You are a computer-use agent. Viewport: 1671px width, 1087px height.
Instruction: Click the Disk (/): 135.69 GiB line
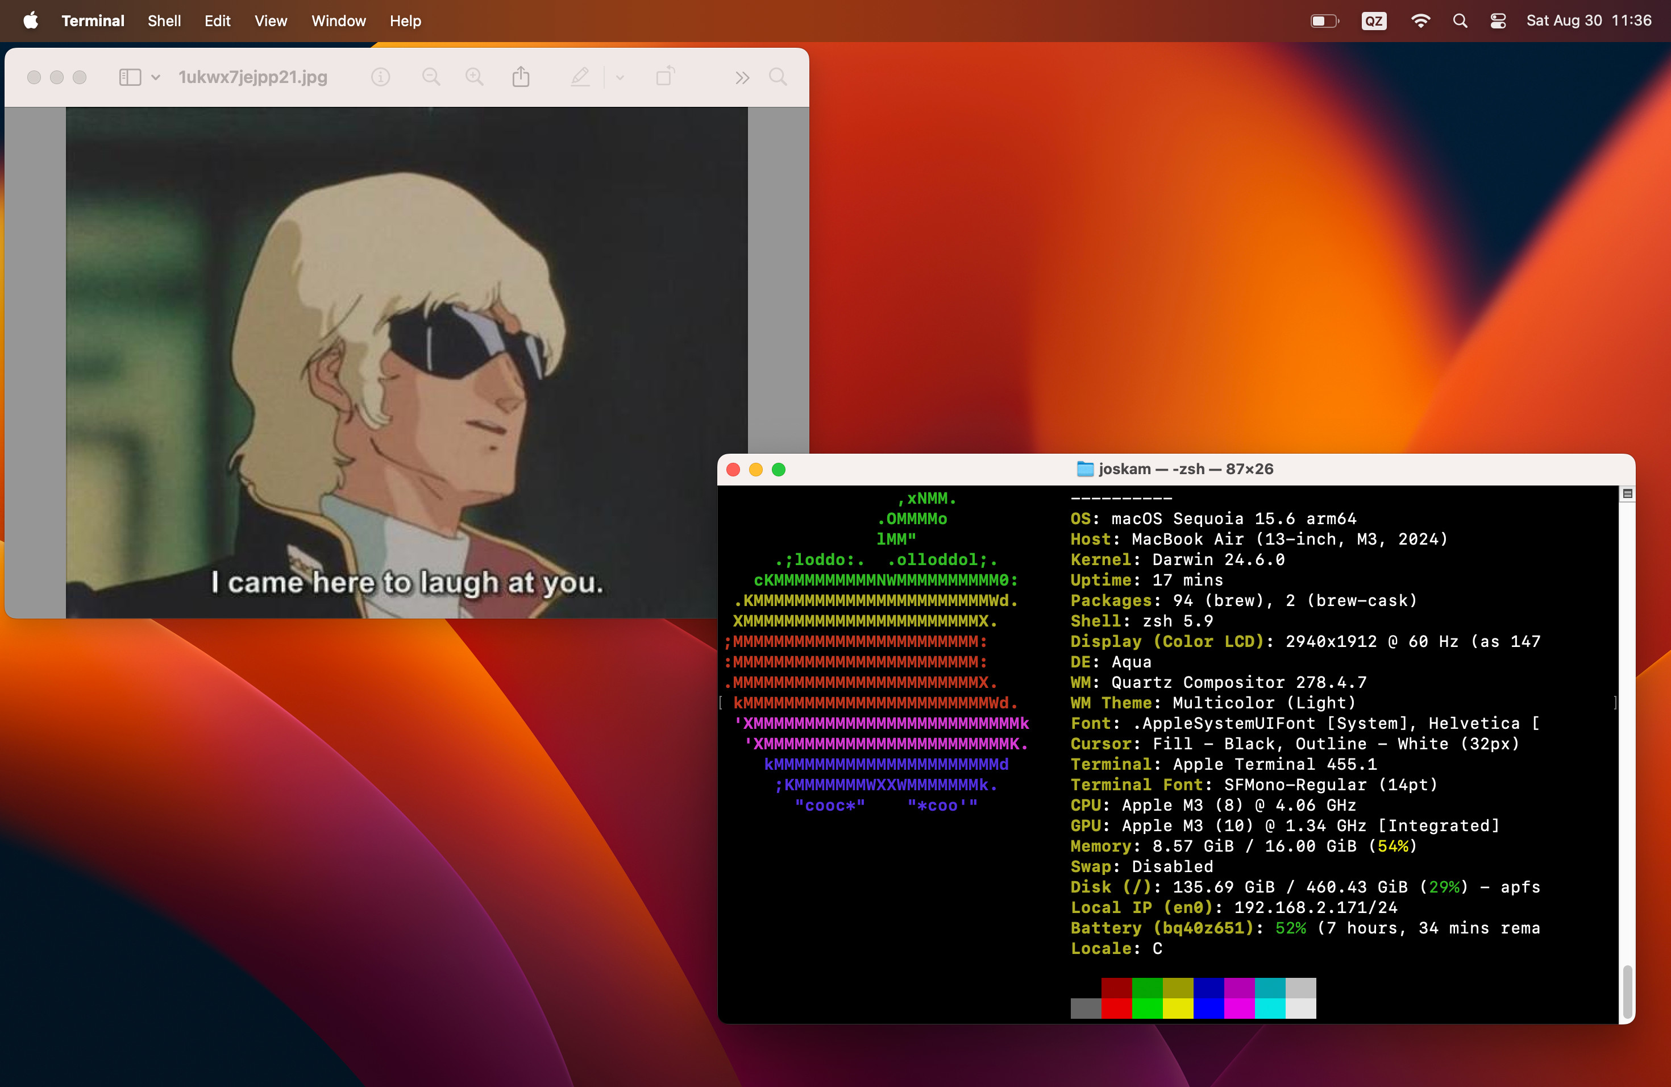point(1305,886)
